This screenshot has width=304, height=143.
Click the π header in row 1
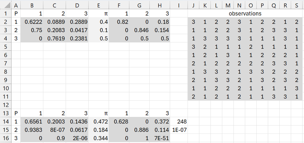99,13
